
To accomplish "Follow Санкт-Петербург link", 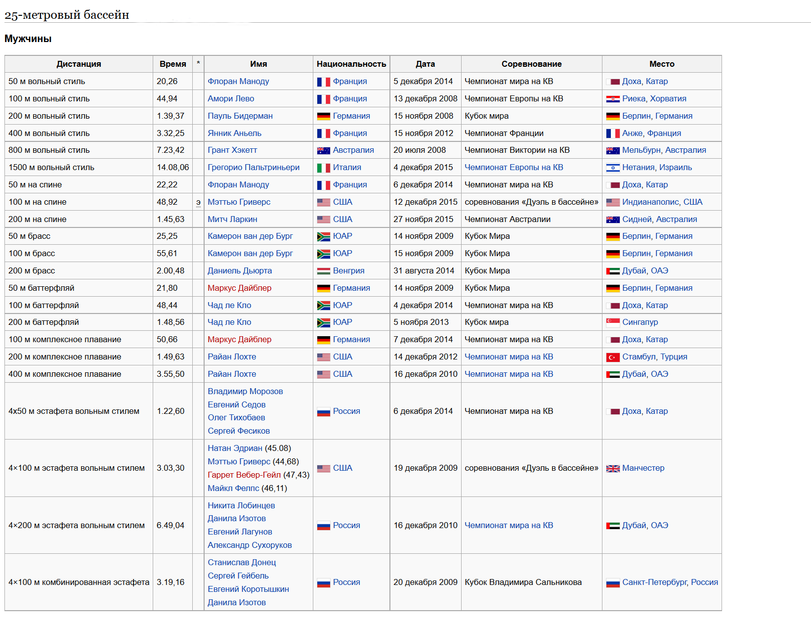I will (x=654, y=582).
